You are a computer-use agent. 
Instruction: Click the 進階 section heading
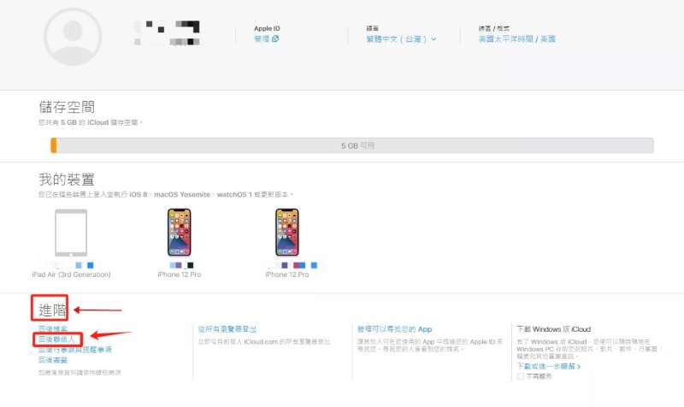pos(52,307)
